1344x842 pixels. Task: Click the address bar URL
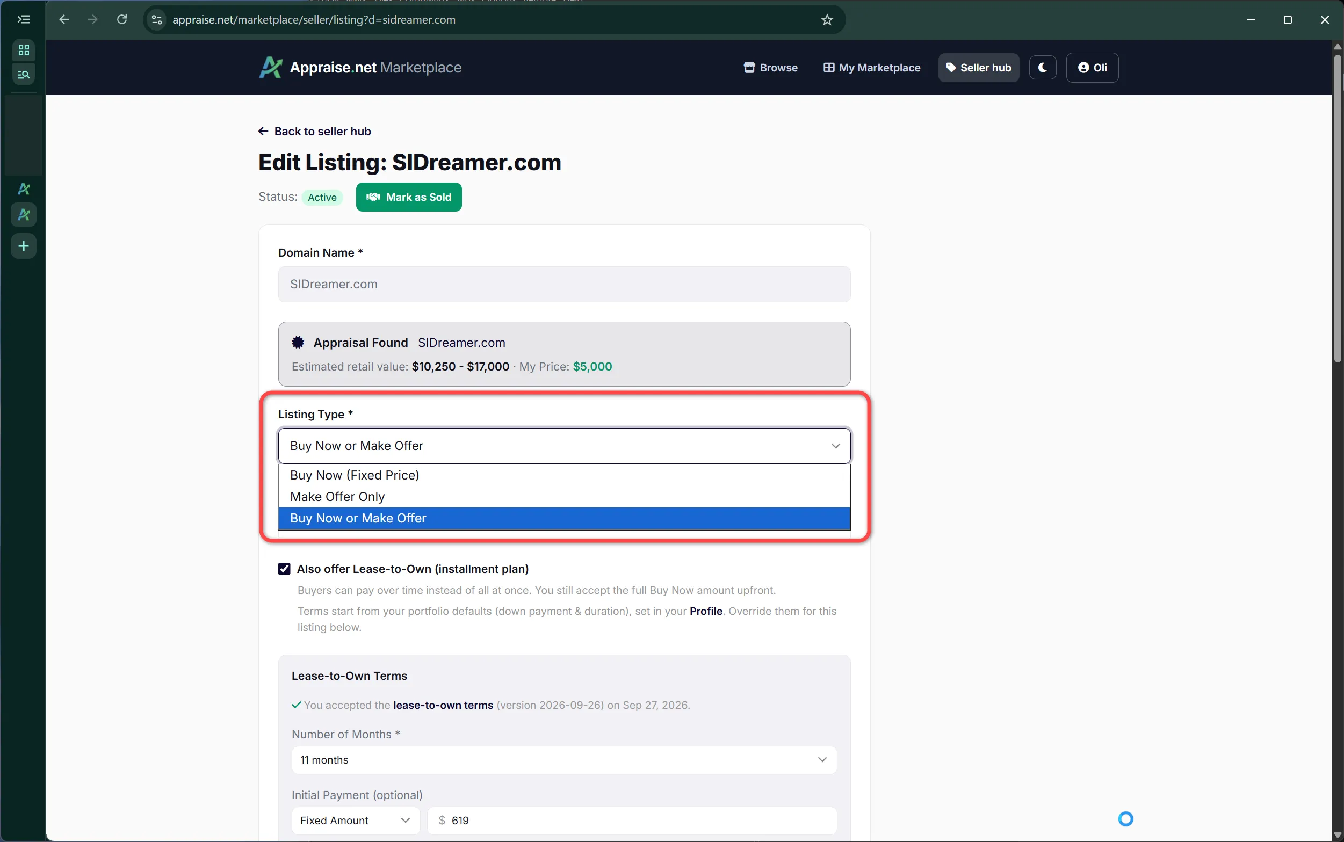(x=314, y=19)
